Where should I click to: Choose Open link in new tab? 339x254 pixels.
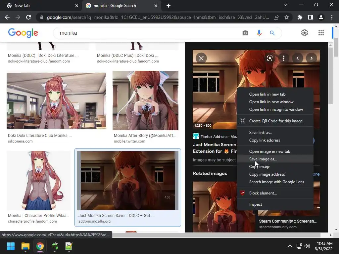click(275, 94)
